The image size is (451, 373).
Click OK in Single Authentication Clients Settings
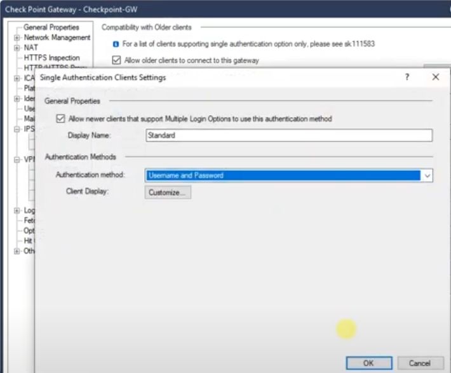368,363
